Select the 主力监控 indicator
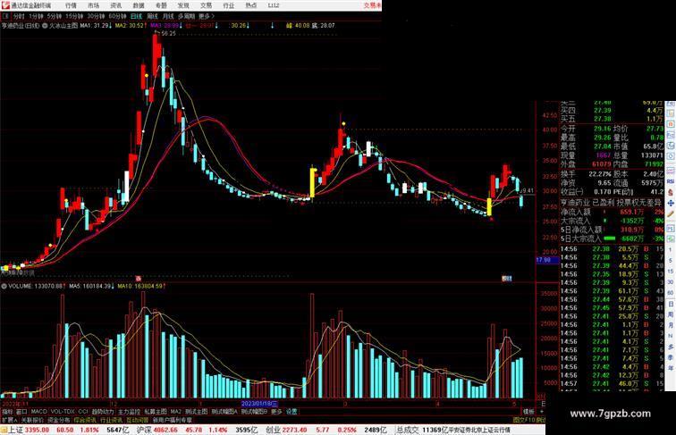 pos(129,412)
